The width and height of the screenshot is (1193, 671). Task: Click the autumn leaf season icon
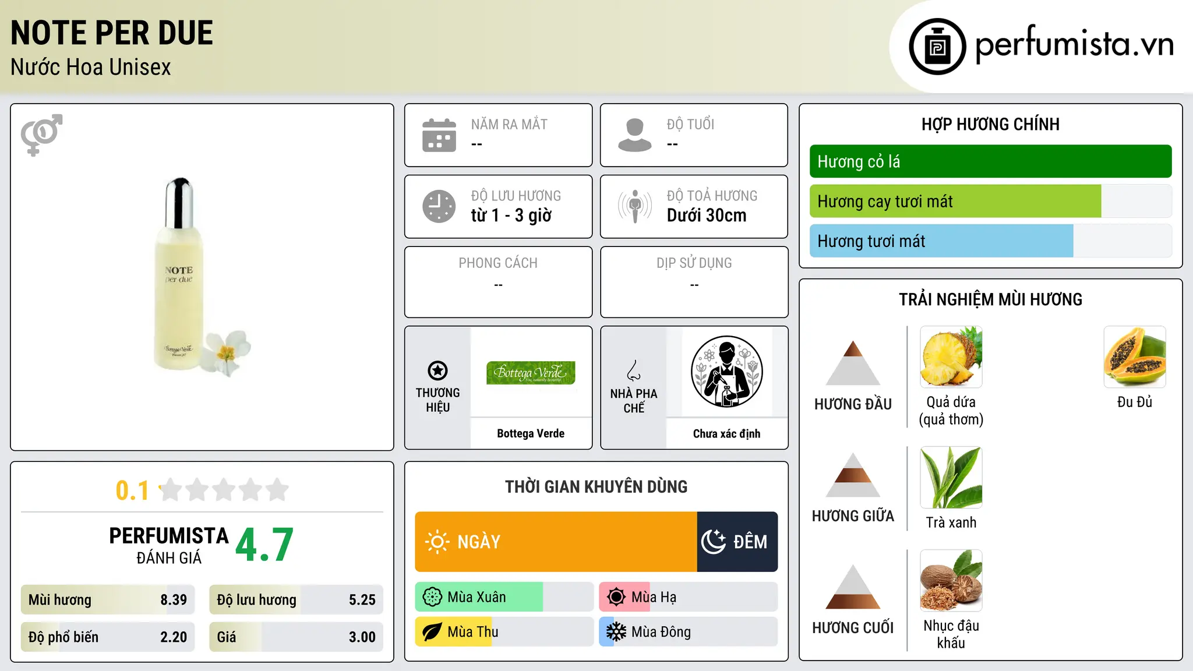tap(432, 632)
